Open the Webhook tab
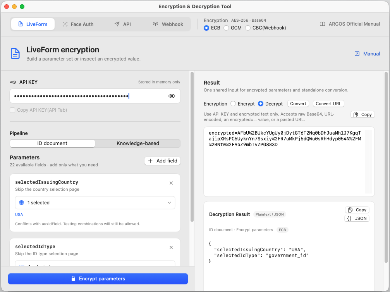 [x=168, y=24]
